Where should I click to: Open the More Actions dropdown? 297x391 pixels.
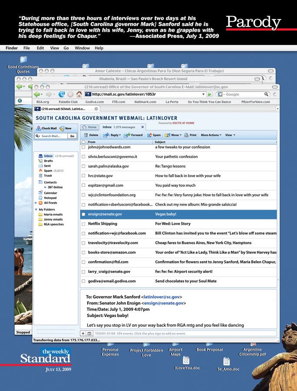pyautogui.click(x=211, y=135)
